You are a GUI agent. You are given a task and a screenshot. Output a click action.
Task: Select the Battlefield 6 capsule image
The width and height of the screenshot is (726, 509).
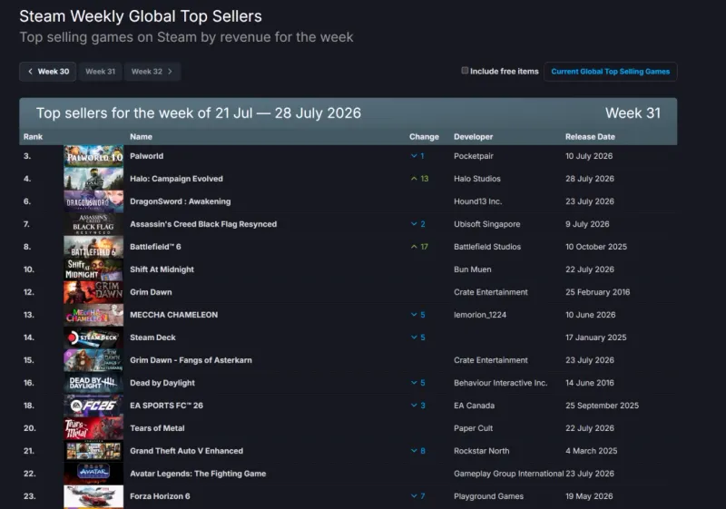tap(93, 247)
